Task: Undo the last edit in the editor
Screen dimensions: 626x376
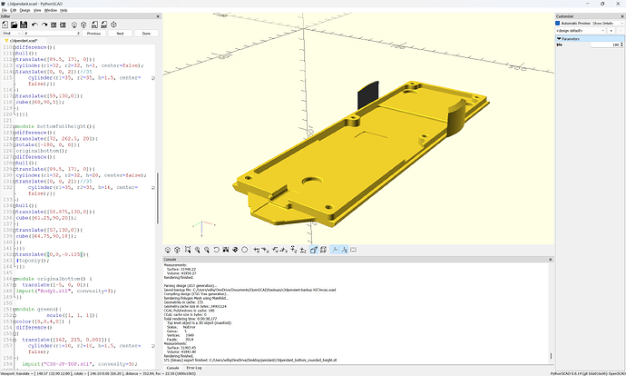Action: [x=34, y=23]
